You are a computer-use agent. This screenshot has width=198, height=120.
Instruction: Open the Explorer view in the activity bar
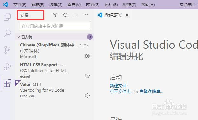[7, 17]
